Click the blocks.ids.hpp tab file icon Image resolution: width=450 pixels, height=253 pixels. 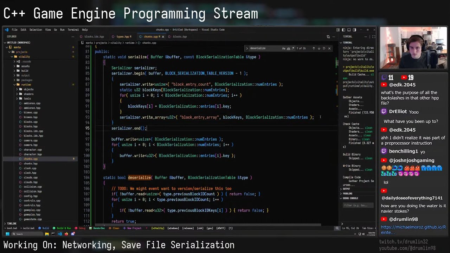[82, 37]
